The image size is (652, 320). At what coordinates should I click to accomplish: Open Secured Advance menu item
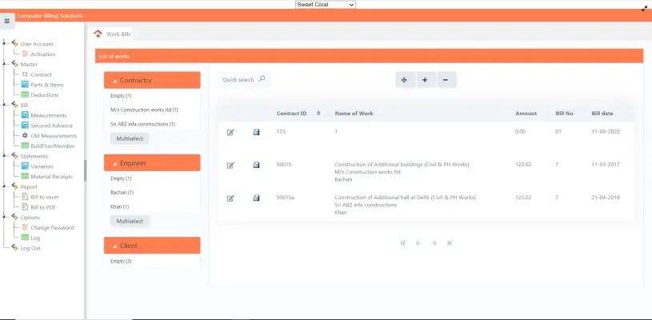(51, 126)
